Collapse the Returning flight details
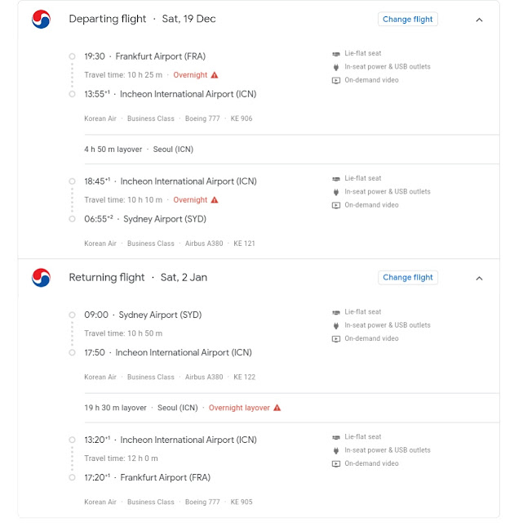 pos(479,278)
